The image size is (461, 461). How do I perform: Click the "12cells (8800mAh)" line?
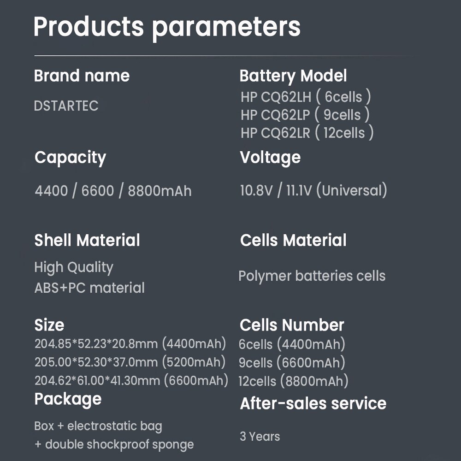(x=293, y=381)
